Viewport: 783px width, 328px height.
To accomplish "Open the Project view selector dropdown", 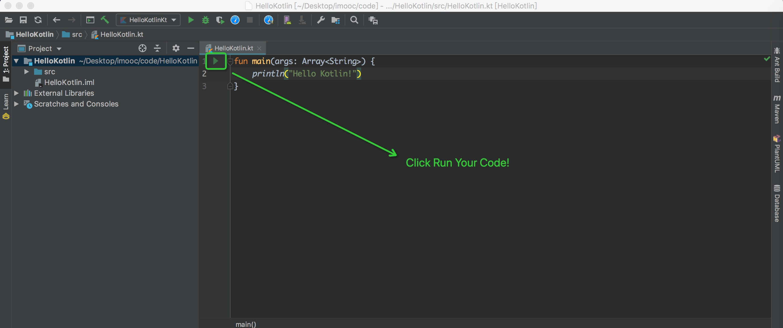I will coord(40,48).
